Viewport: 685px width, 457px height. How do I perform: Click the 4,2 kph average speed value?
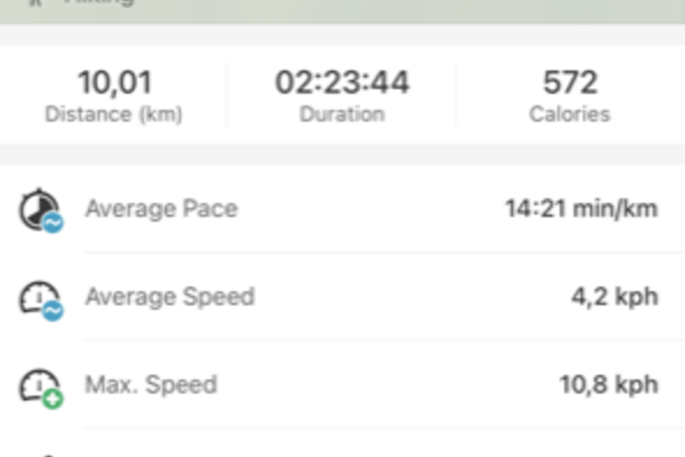pyautogui.click(x=615, y=297)
